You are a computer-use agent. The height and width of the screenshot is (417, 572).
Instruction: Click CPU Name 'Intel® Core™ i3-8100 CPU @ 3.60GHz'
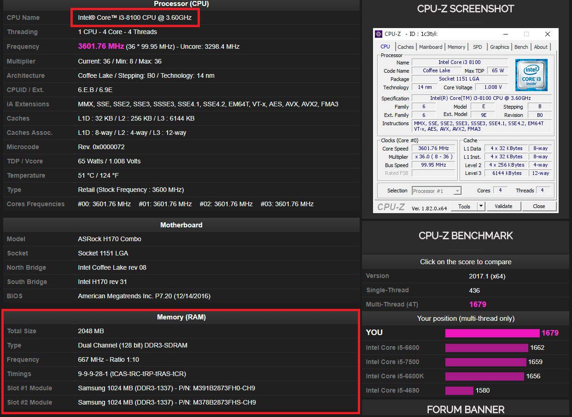point(135,17)
